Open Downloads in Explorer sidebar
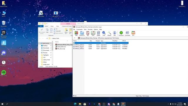188x106 pixels. point(46,48)
